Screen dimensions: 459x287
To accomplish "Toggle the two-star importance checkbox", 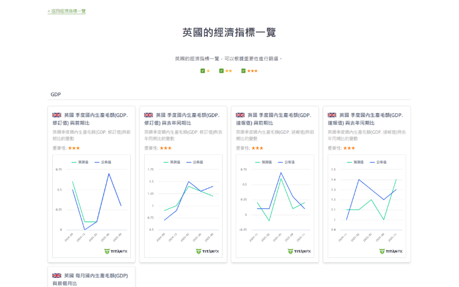I will click(221, 71).
